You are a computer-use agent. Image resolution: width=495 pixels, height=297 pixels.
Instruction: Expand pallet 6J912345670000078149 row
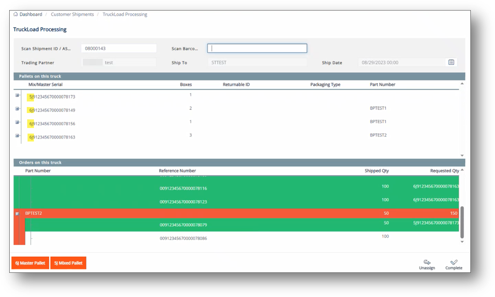17,109
